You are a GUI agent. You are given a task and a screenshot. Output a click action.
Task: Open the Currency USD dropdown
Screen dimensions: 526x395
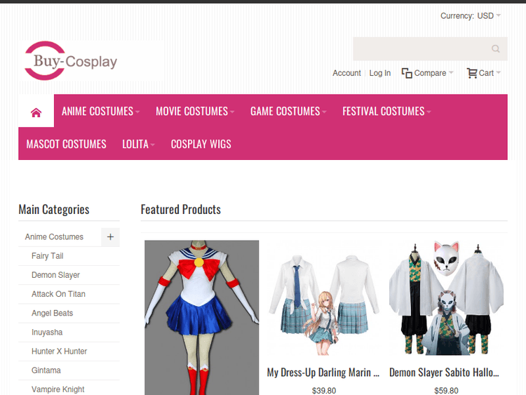[471, 15]
